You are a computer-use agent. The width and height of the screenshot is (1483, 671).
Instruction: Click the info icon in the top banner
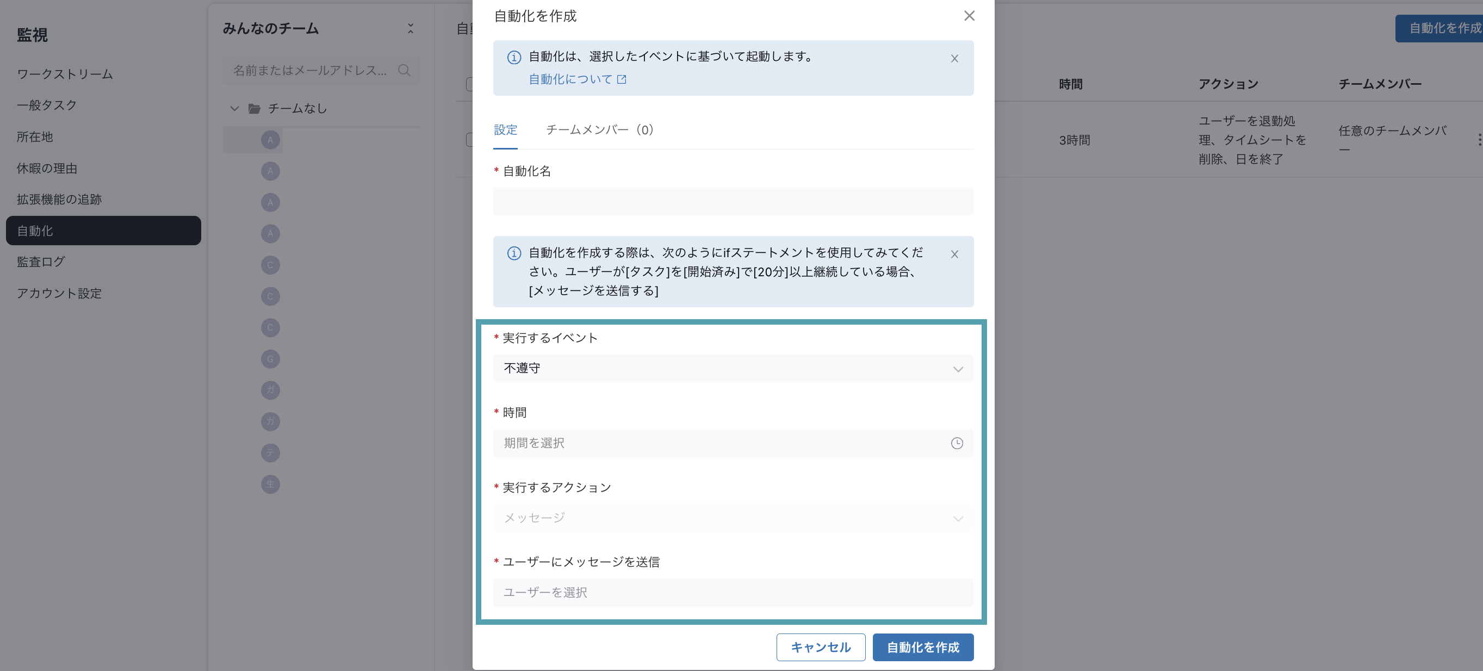[513, 57]
